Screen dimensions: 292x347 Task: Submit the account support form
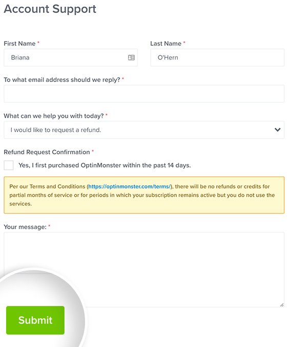click(x=35, y=320)
